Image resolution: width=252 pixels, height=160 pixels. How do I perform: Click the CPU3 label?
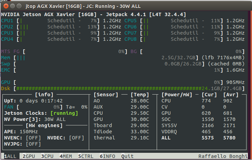coord(7,33)
